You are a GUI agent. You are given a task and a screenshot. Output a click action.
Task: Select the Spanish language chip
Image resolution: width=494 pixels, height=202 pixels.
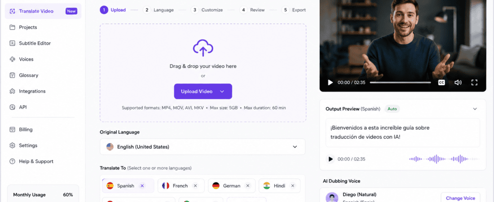pos(128,186)
